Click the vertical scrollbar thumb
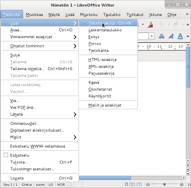This screenshot has width=191, height=188. (188, 67)
